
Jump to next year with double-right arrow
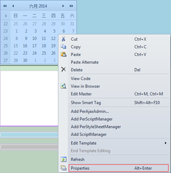(71, 6)
